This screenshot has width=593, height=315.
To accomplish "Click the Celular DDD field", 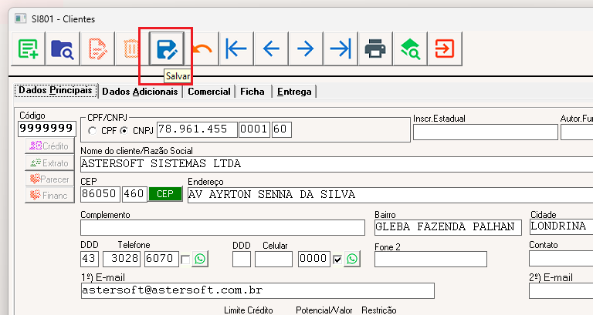I will pyautogui.click(x=242, y=260).
